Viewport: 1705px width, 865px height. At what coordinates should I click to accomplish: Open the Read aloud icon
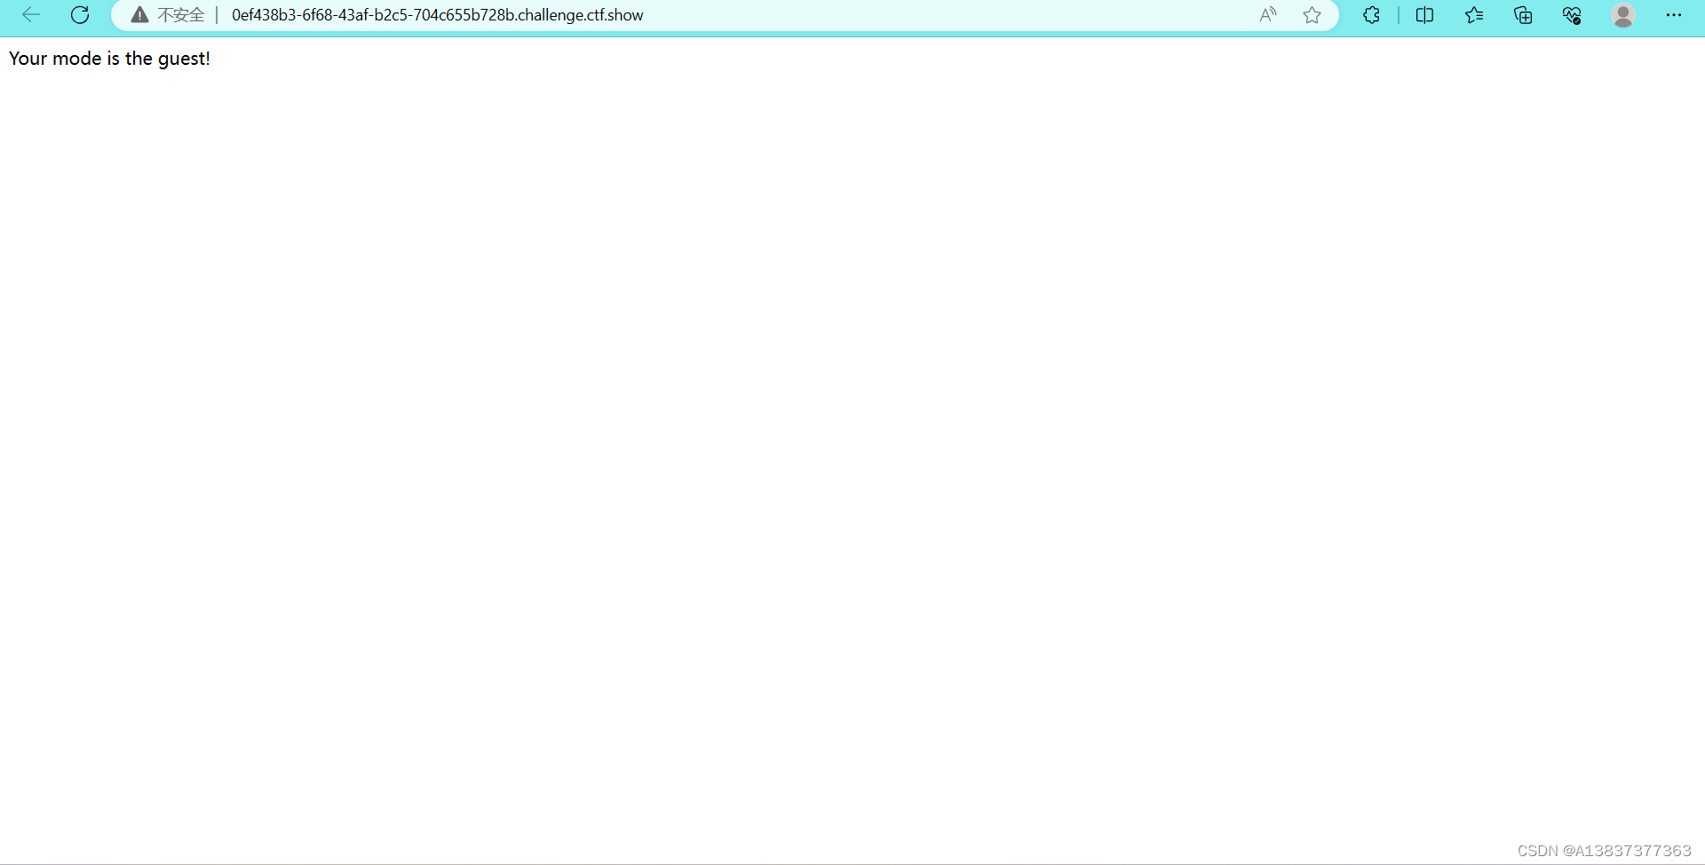[x=1268, y=15]
